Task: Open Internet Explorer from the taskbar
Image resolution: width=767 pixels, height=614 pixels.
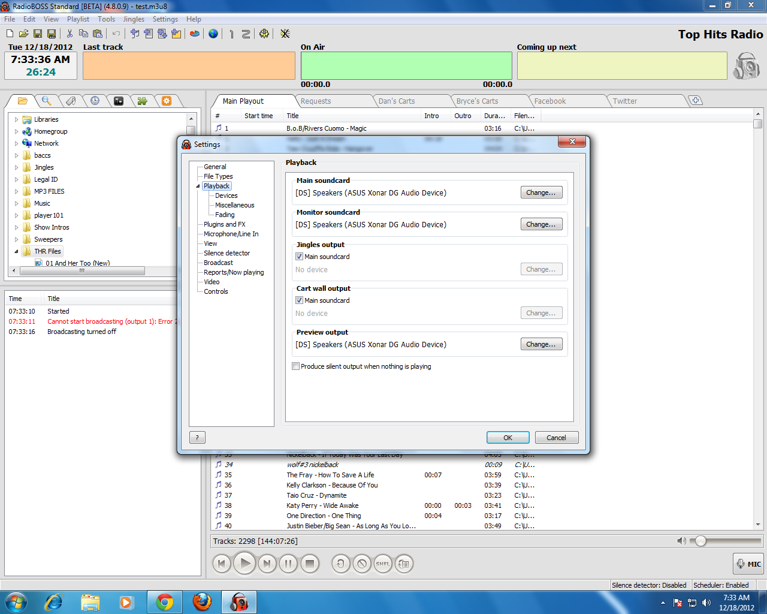Action: pos(53,601)
